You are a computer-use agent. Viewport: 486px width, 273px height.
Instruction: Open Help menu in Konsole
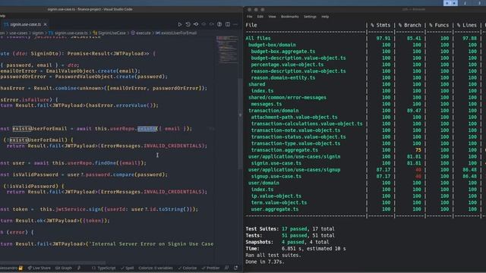(x=325, y=17)
